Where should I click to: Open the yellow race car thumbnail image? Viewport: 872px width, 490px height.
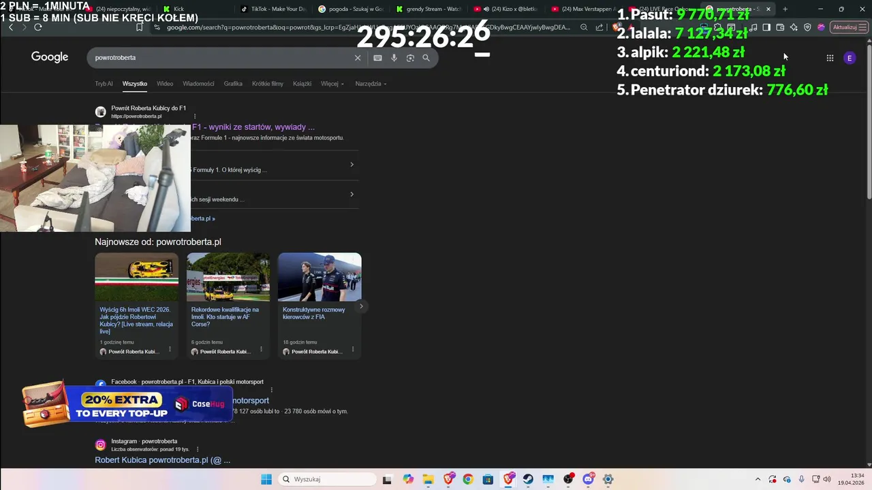coord(136,277)
